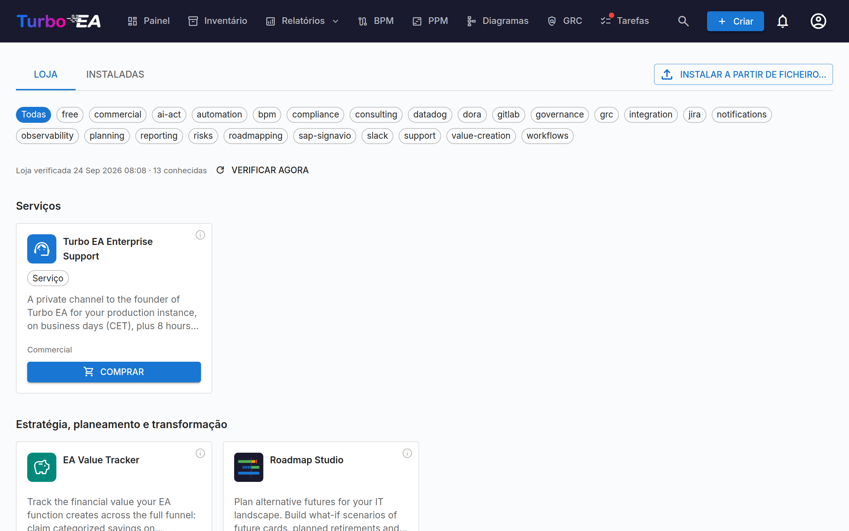Show info icon on EA Value Tracker card

[x=200, y=453]
